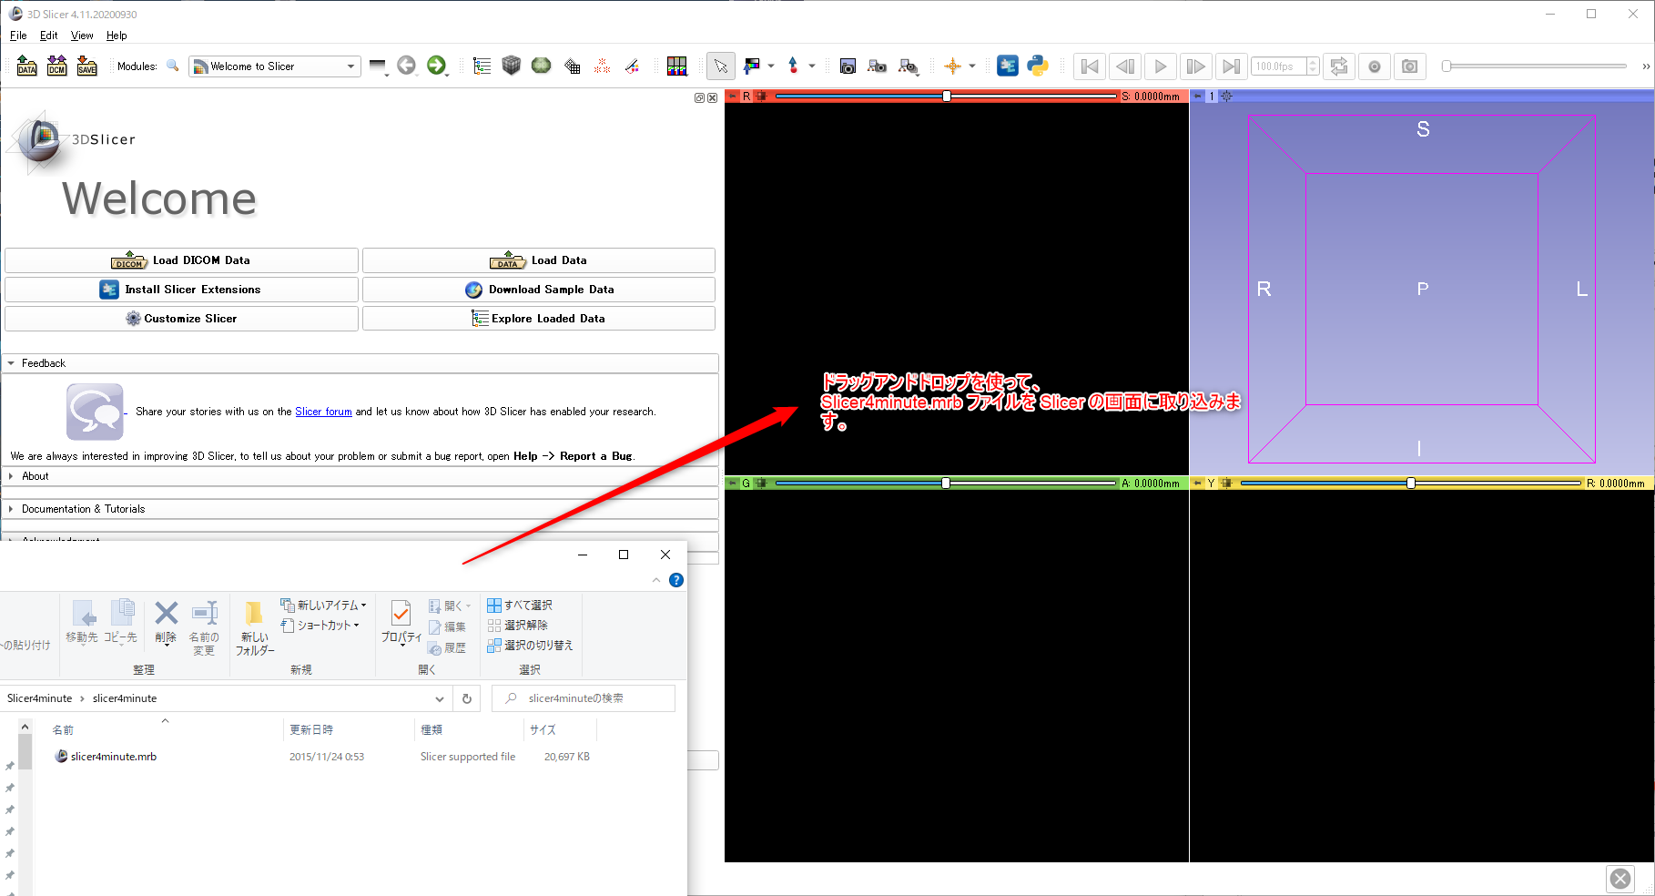This screenshot has width=1655, height=896.
Task: Click Load Data button
Action: (539, 260)
